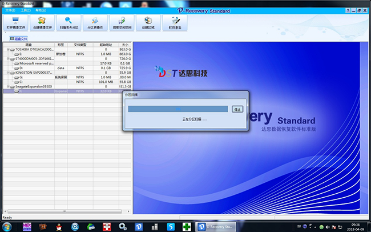Select the C: partition drive icon

pyautogui.click(x=17, y=82)
